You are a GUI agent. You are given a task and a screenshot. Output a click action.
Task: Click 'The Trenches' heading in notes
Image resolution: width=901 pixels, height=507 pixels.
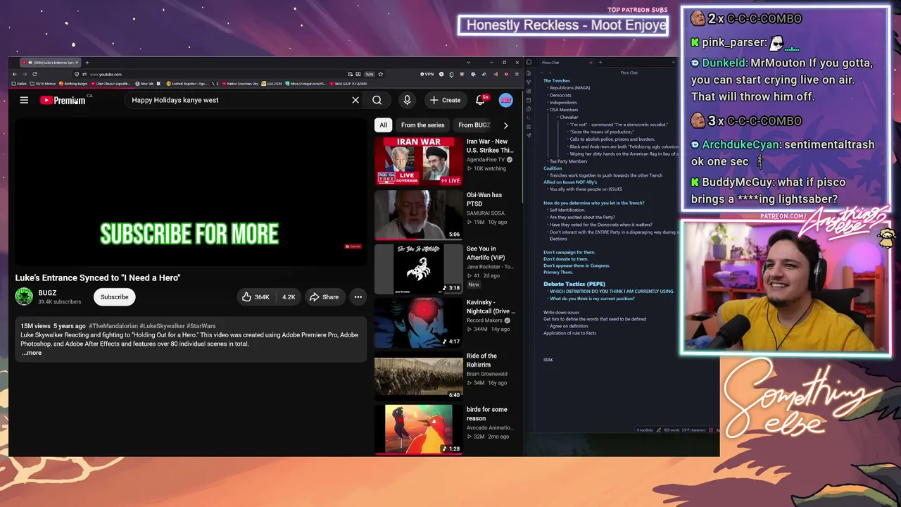click(x=557, y=81)
